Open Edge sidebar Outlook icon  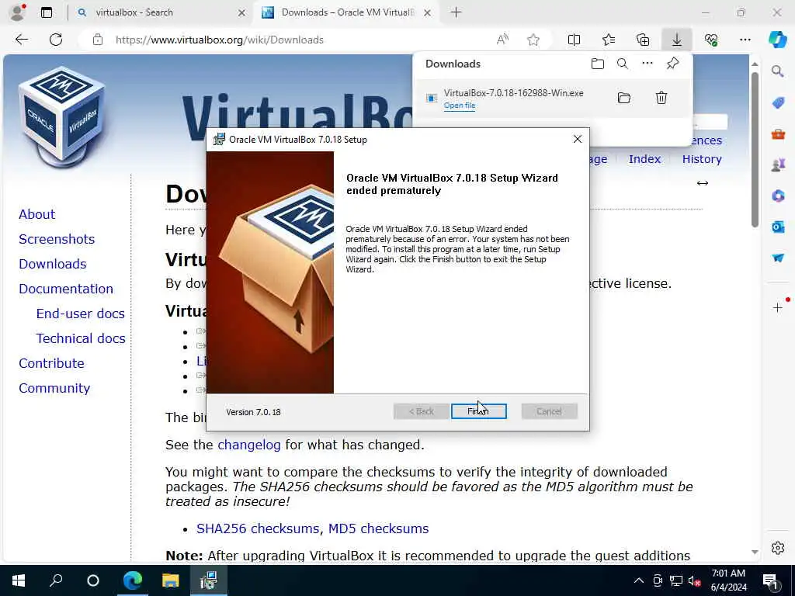778,227
